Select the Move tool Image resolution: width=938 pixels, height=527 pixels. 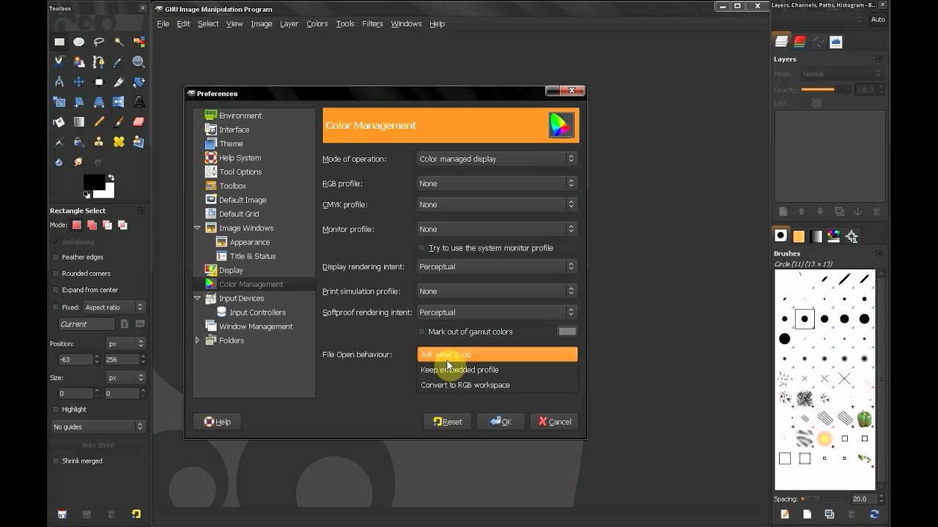[x=78, y=82]
